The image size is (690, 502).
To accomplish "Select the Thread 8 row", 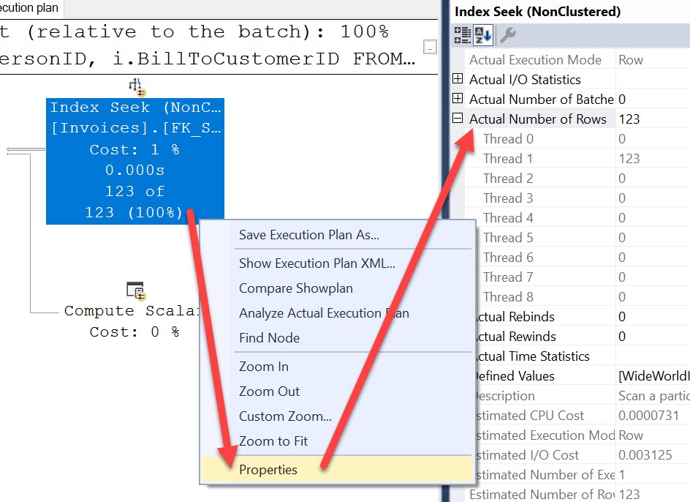I will [583, 296].
